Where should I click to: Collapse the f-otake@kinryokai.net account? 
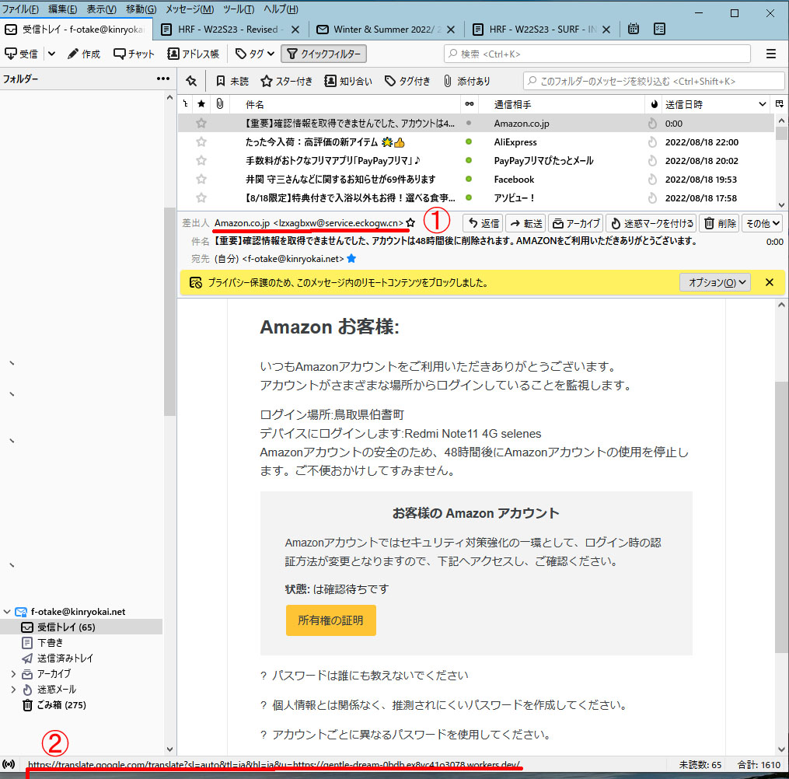pyautogui.click(x=7, y=612)
